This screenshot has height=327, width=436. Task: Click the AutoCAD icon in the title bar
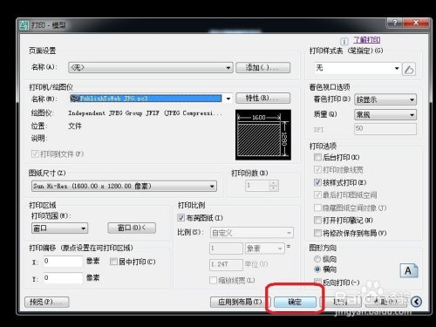(x=24, y=25)
